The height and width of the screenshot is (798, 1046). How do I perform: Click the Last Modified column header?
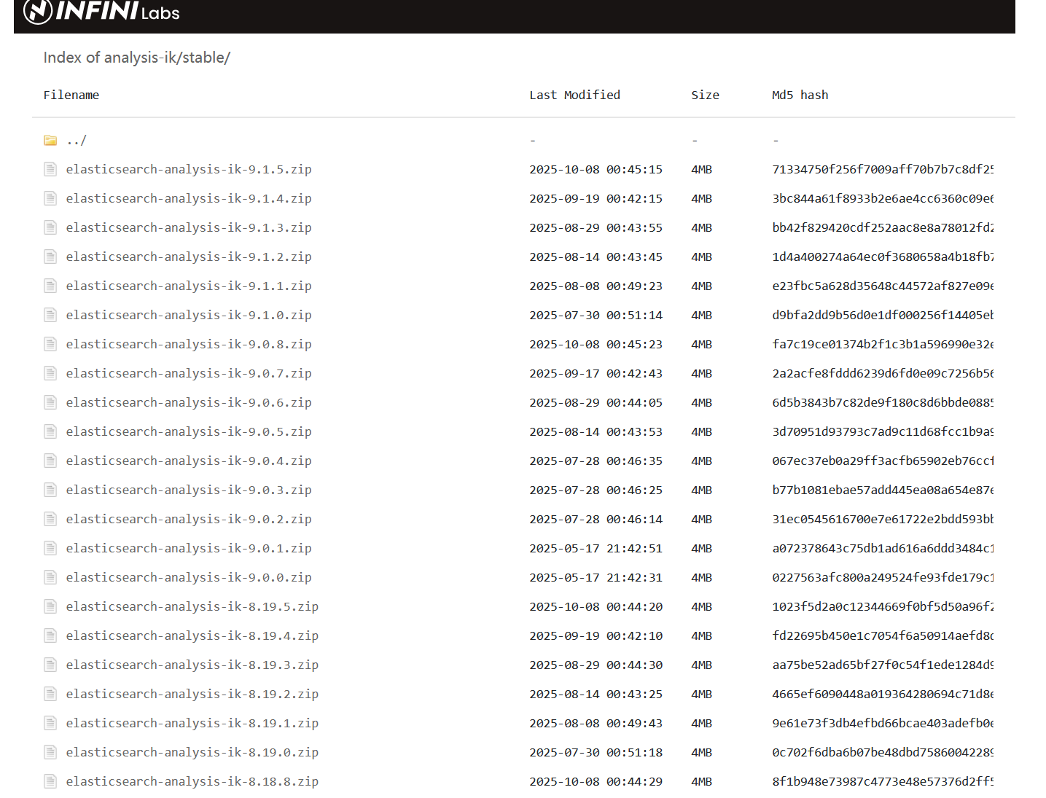574,95
